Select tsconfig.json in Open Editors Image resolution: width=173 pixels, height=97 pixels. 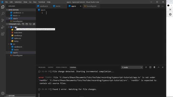[x=21, y=21]
